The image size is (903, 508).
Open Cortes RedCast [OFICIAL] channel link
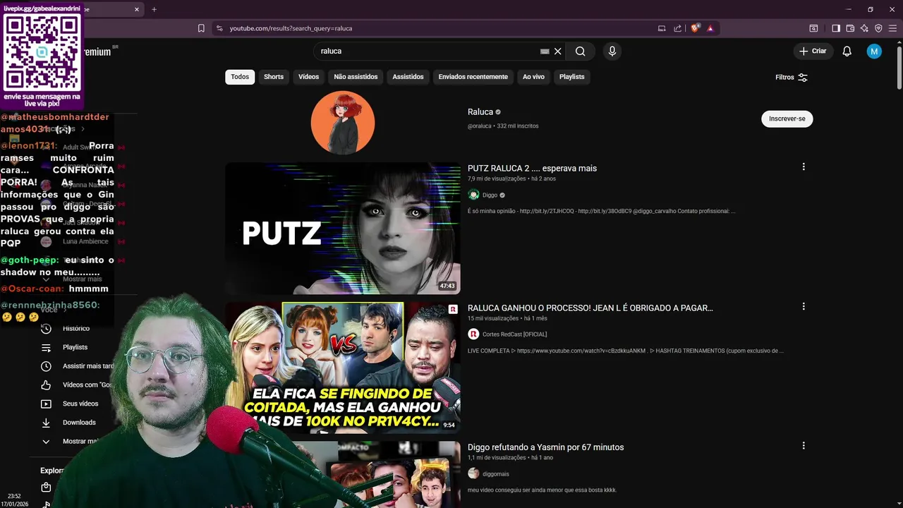coord(514,334)
